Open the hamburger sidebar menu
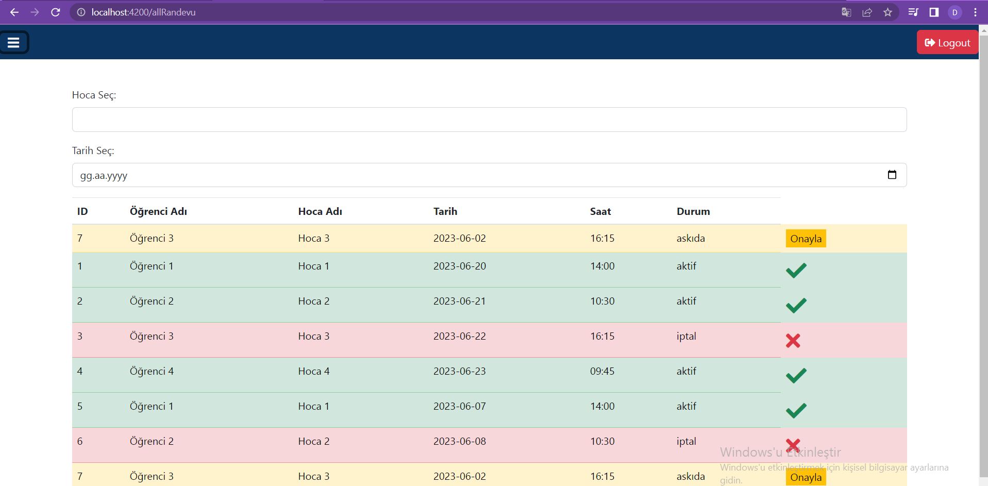988x486 pixels. (14, 42)
